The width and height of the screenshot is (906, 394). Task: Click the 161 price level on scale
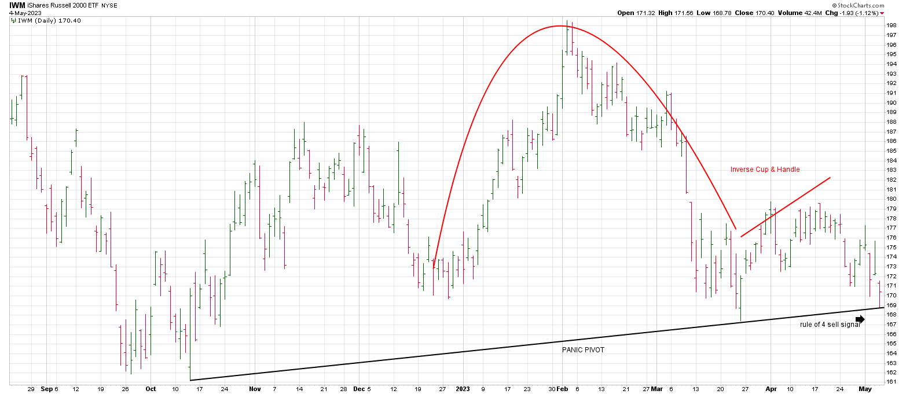pos(892,382)
